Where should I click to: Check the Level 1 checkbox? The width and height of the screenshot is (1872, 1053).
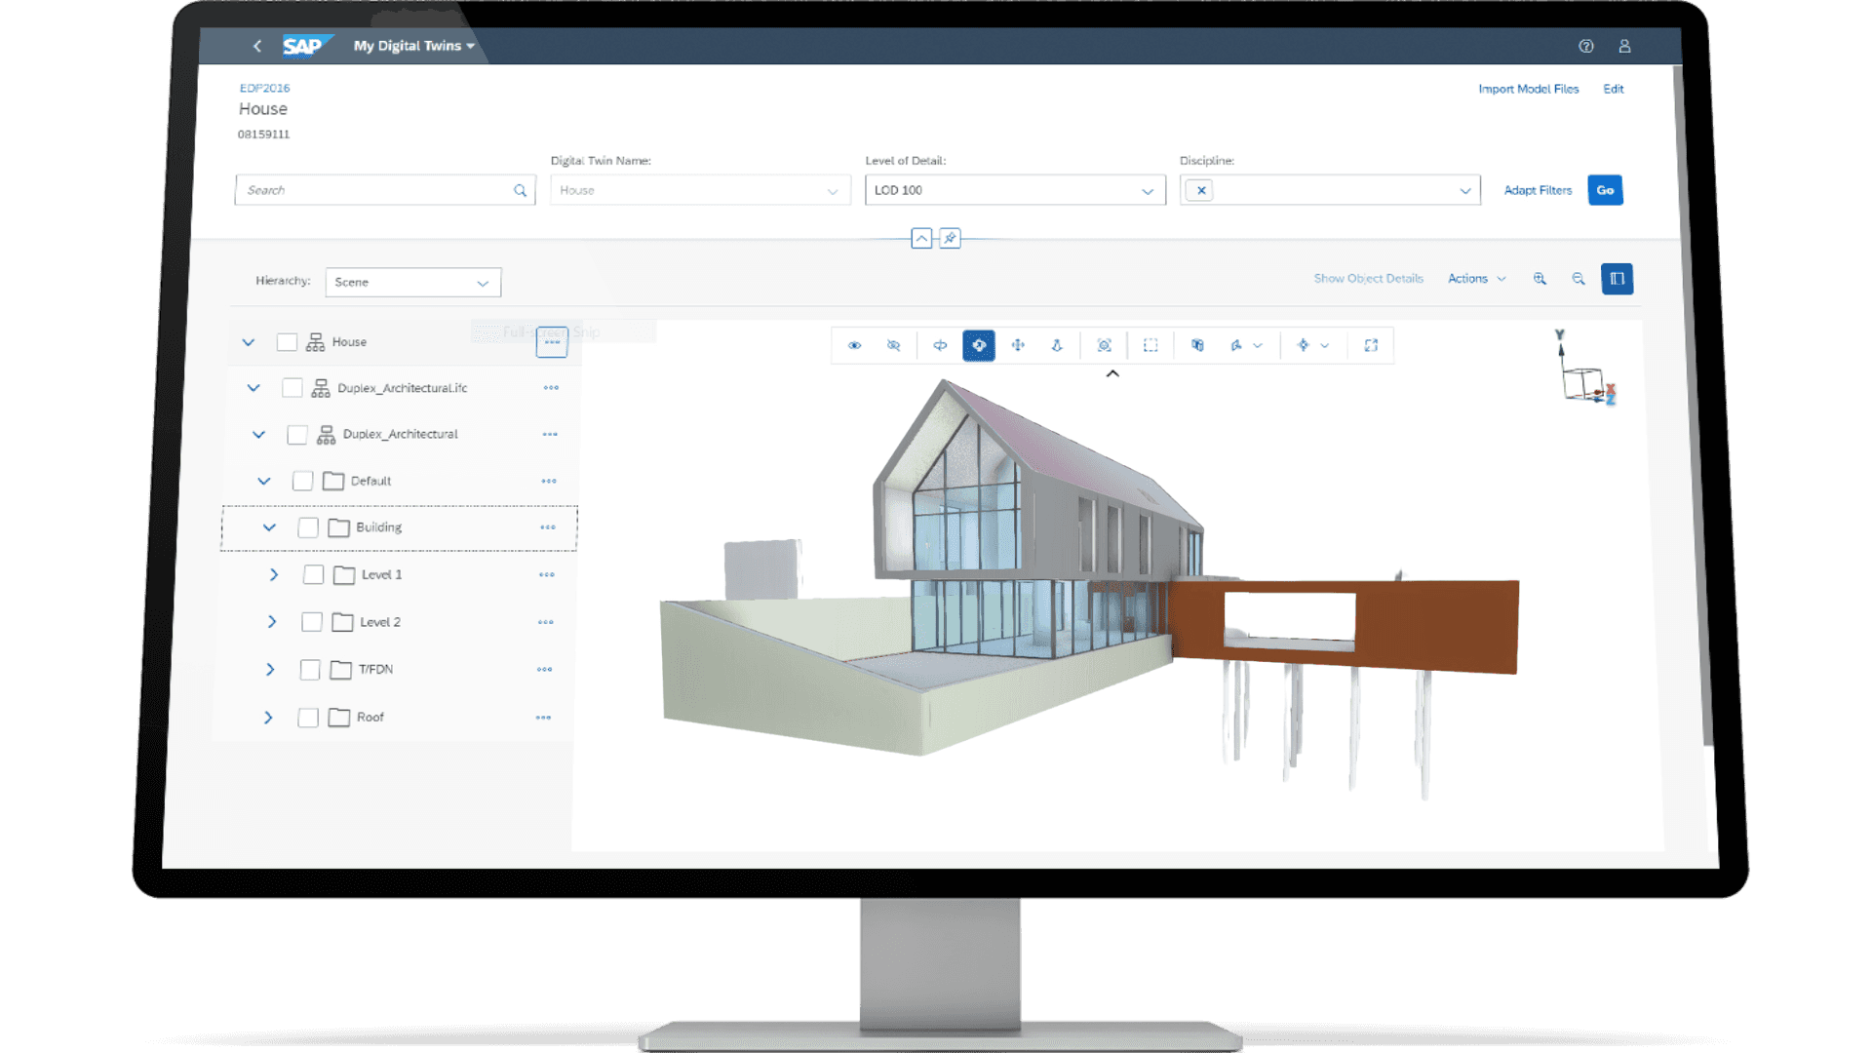click(x=313, y=574)
